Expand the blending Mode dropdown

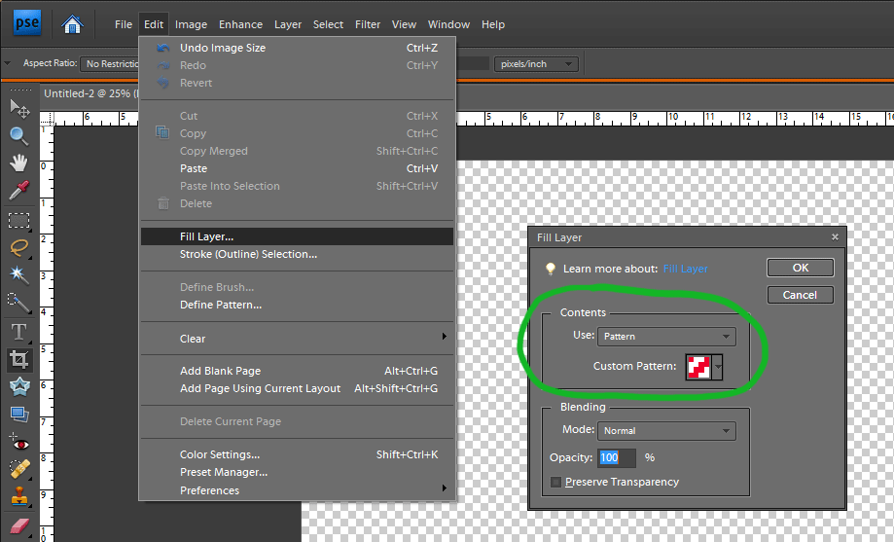tap(666, 431)
